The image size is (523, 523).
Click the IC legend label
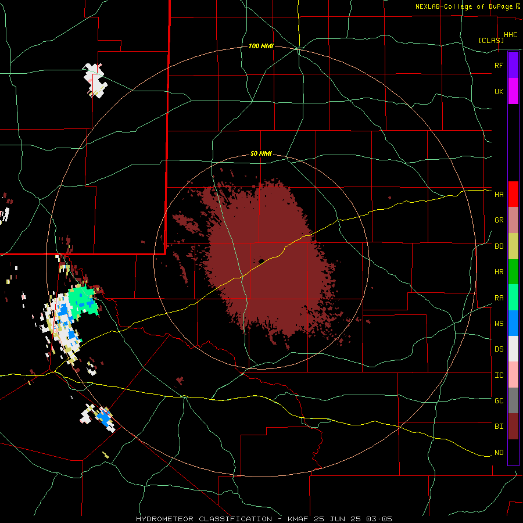499,375
